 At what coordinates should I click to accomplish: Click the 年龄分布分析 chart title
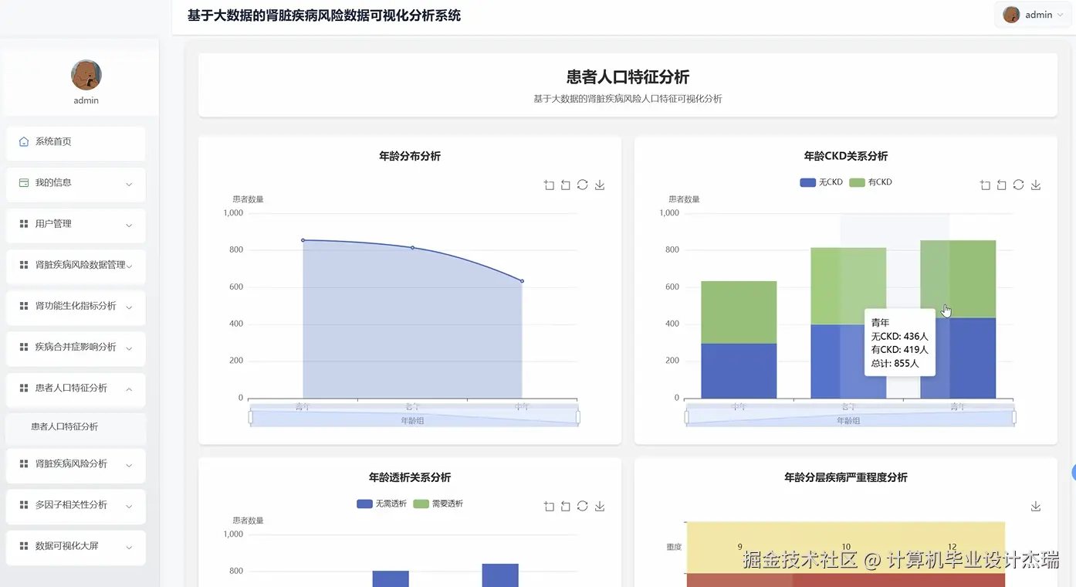[x=410, y=156]
